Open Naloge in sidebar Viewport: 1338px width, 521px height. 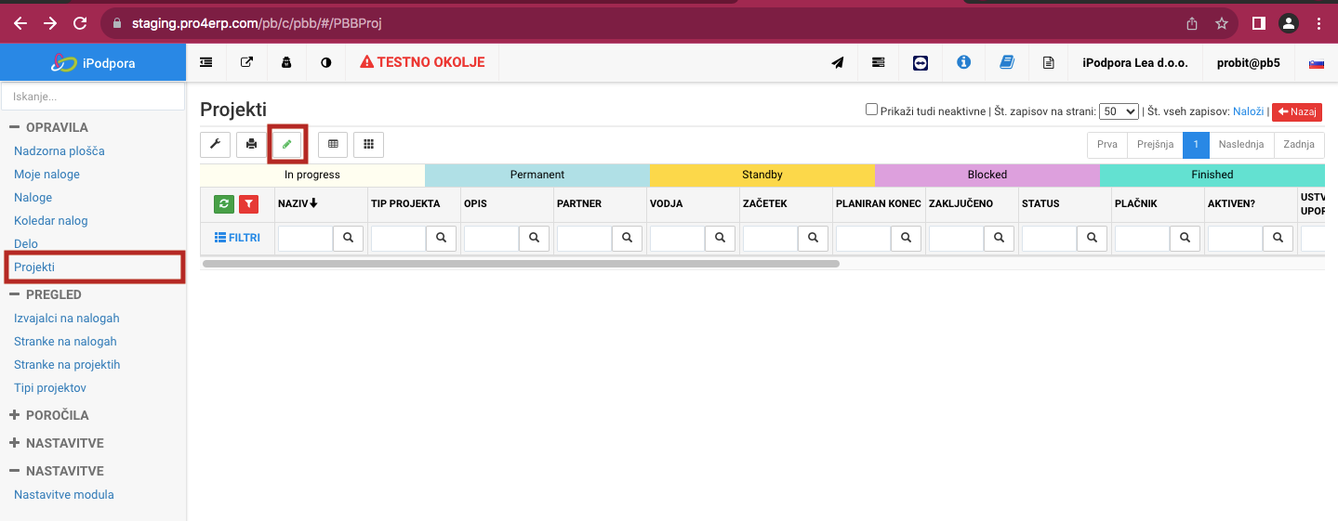click(x=33, y=197)
